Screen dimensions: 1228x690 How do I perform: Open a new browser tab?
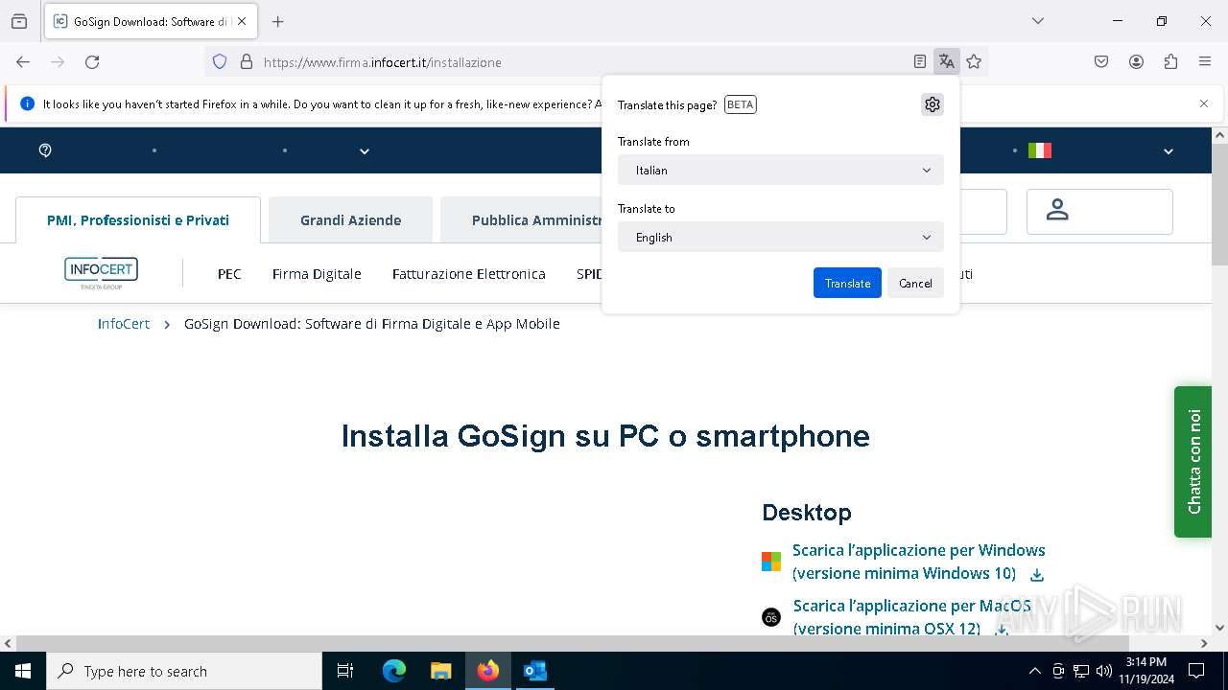pos(278,21)
